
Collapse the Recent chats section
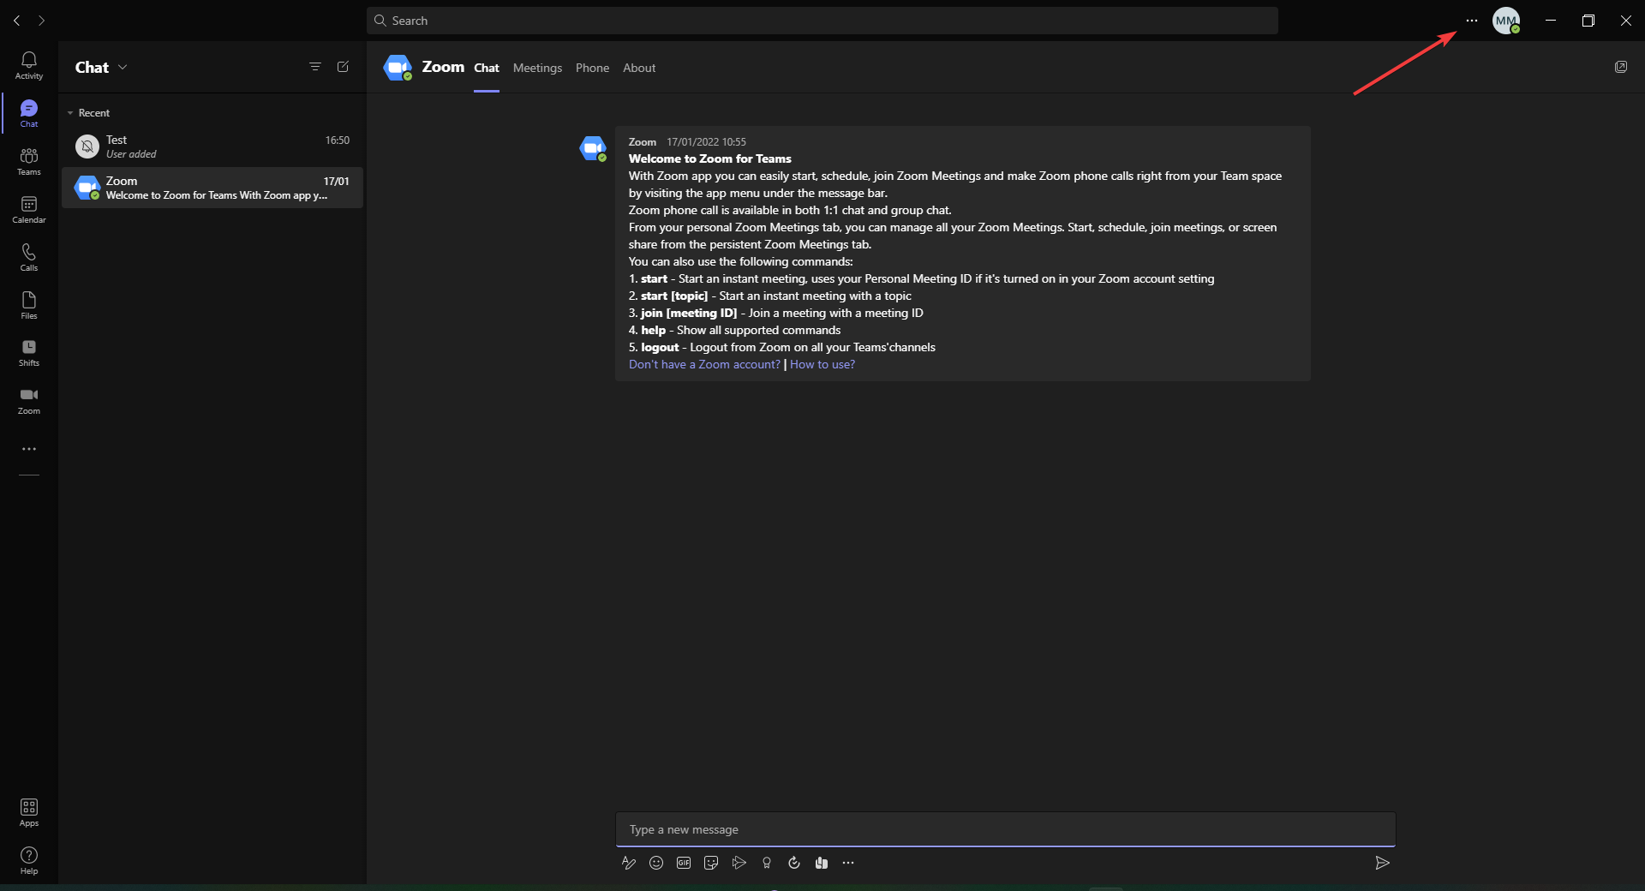70,113
